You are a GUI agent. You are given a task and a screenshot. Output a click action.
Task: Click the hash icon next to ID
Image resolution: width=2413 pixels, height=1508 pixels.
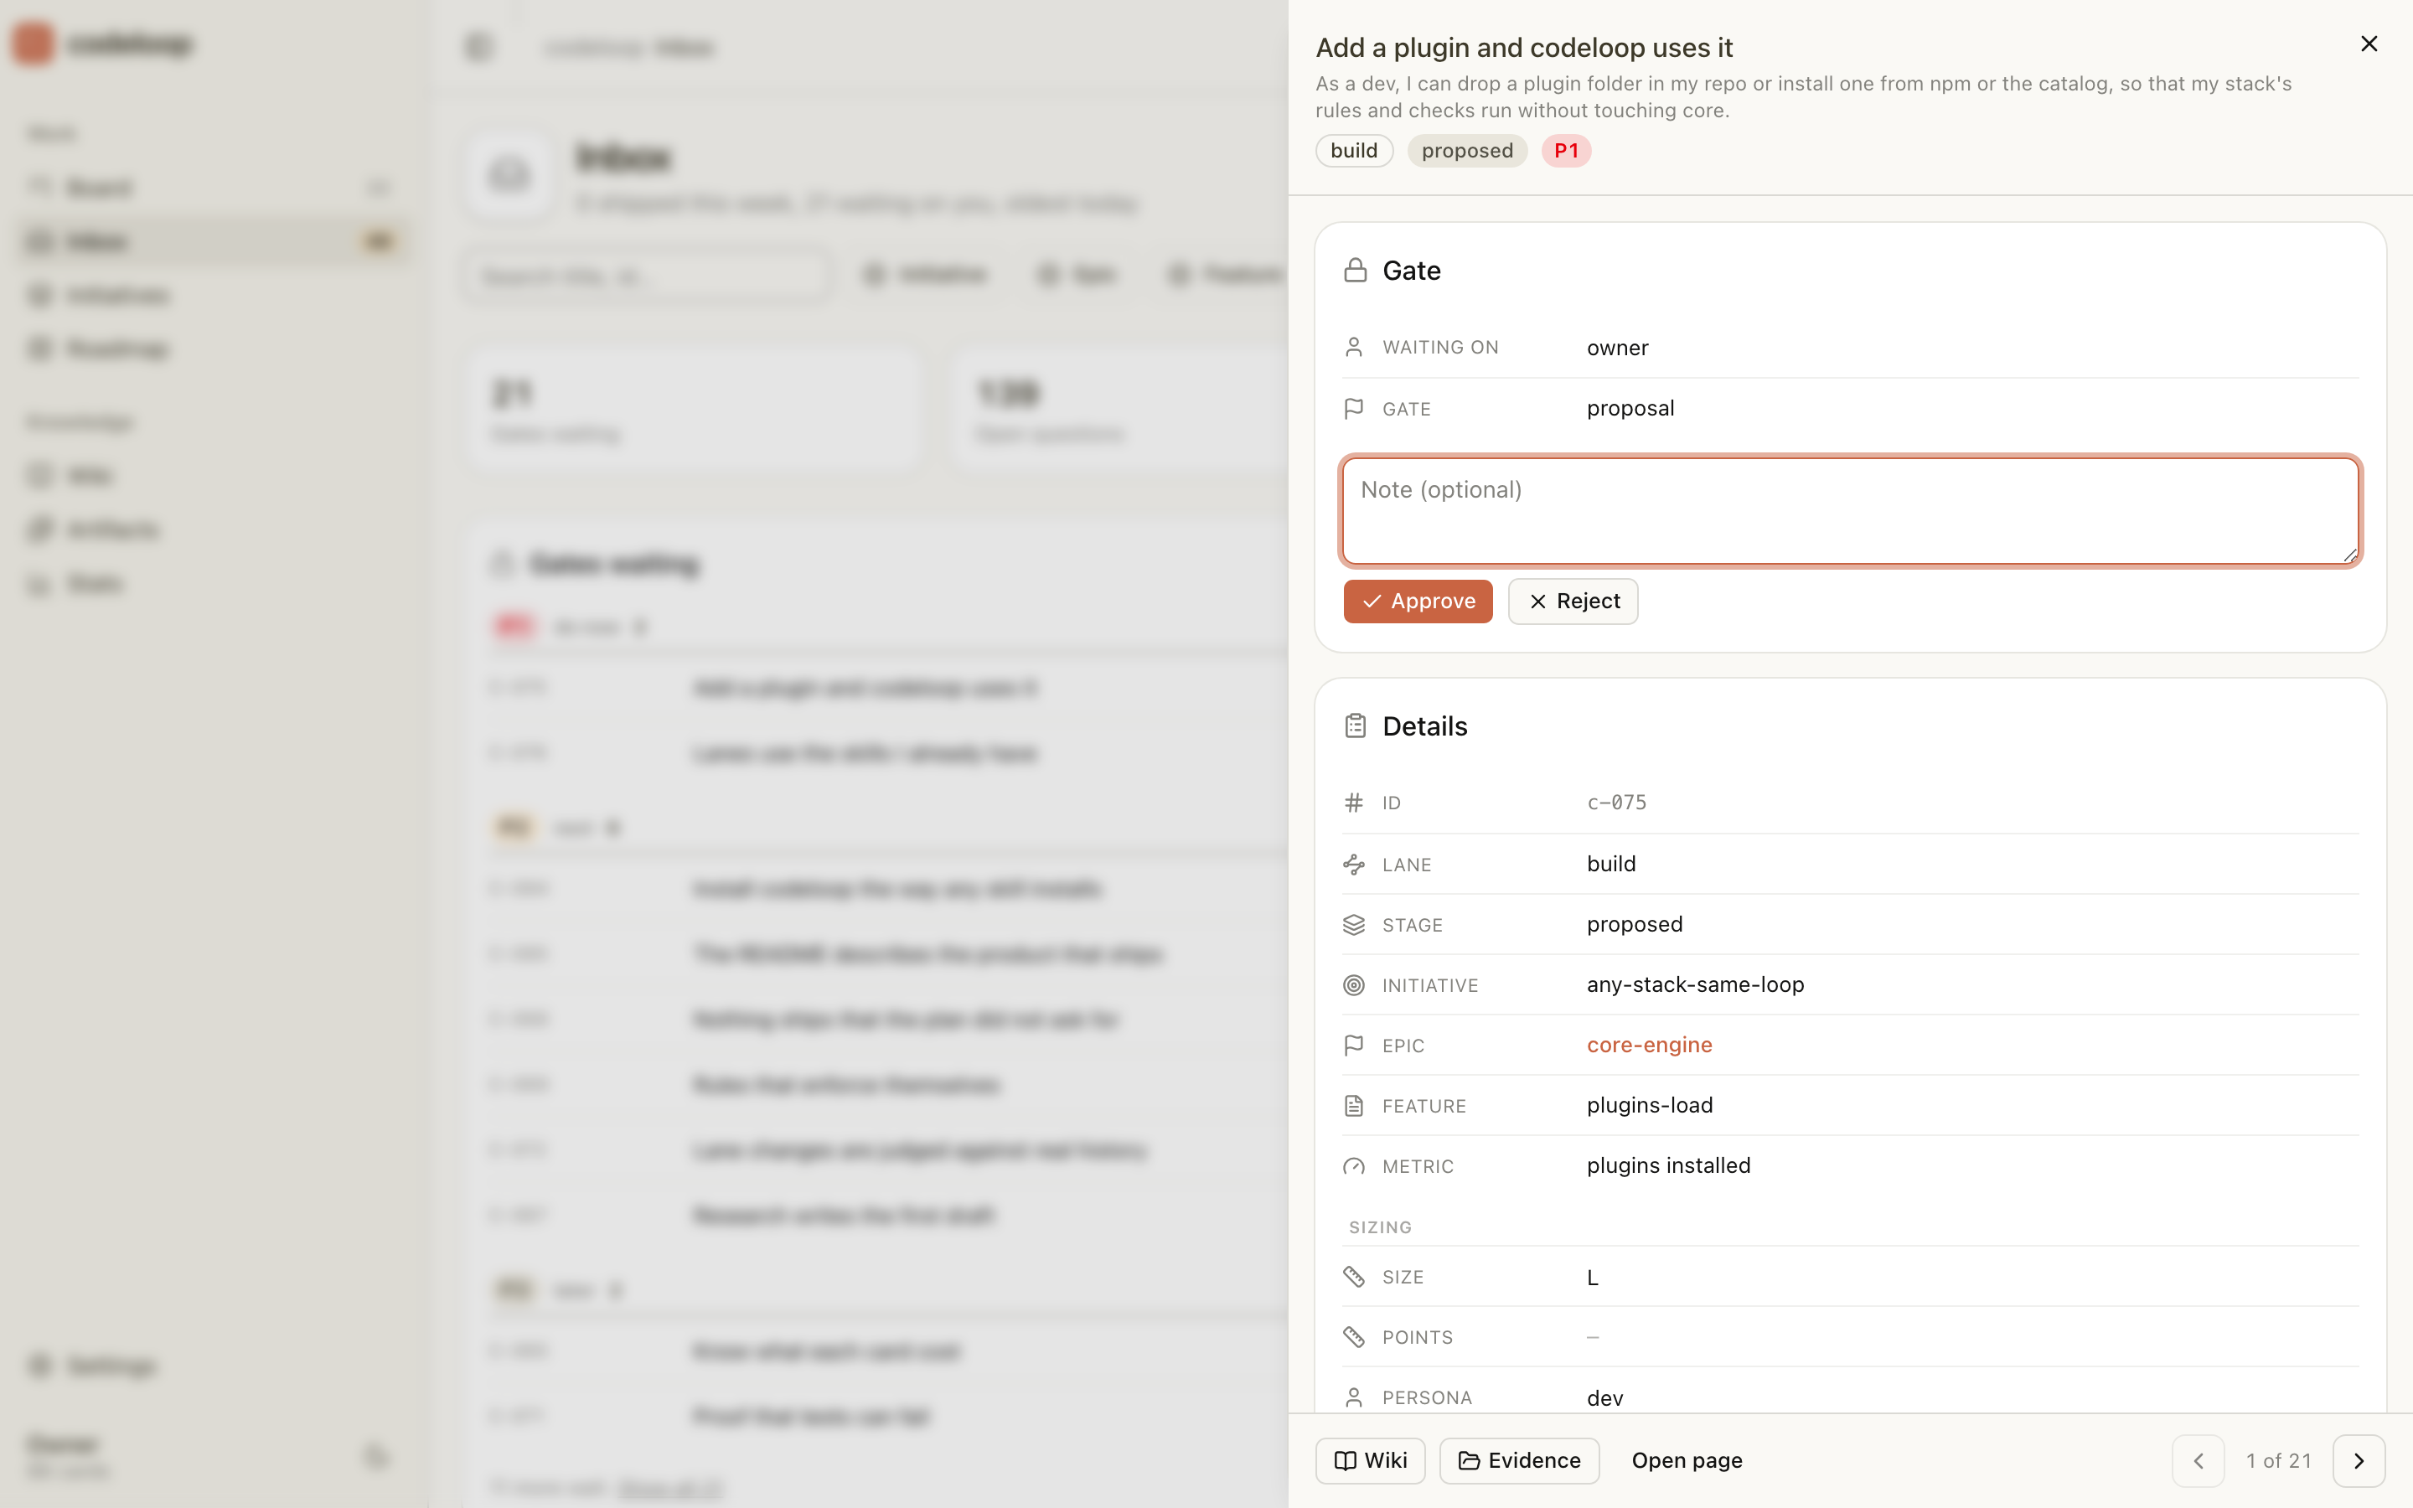tap(1354, 803)
